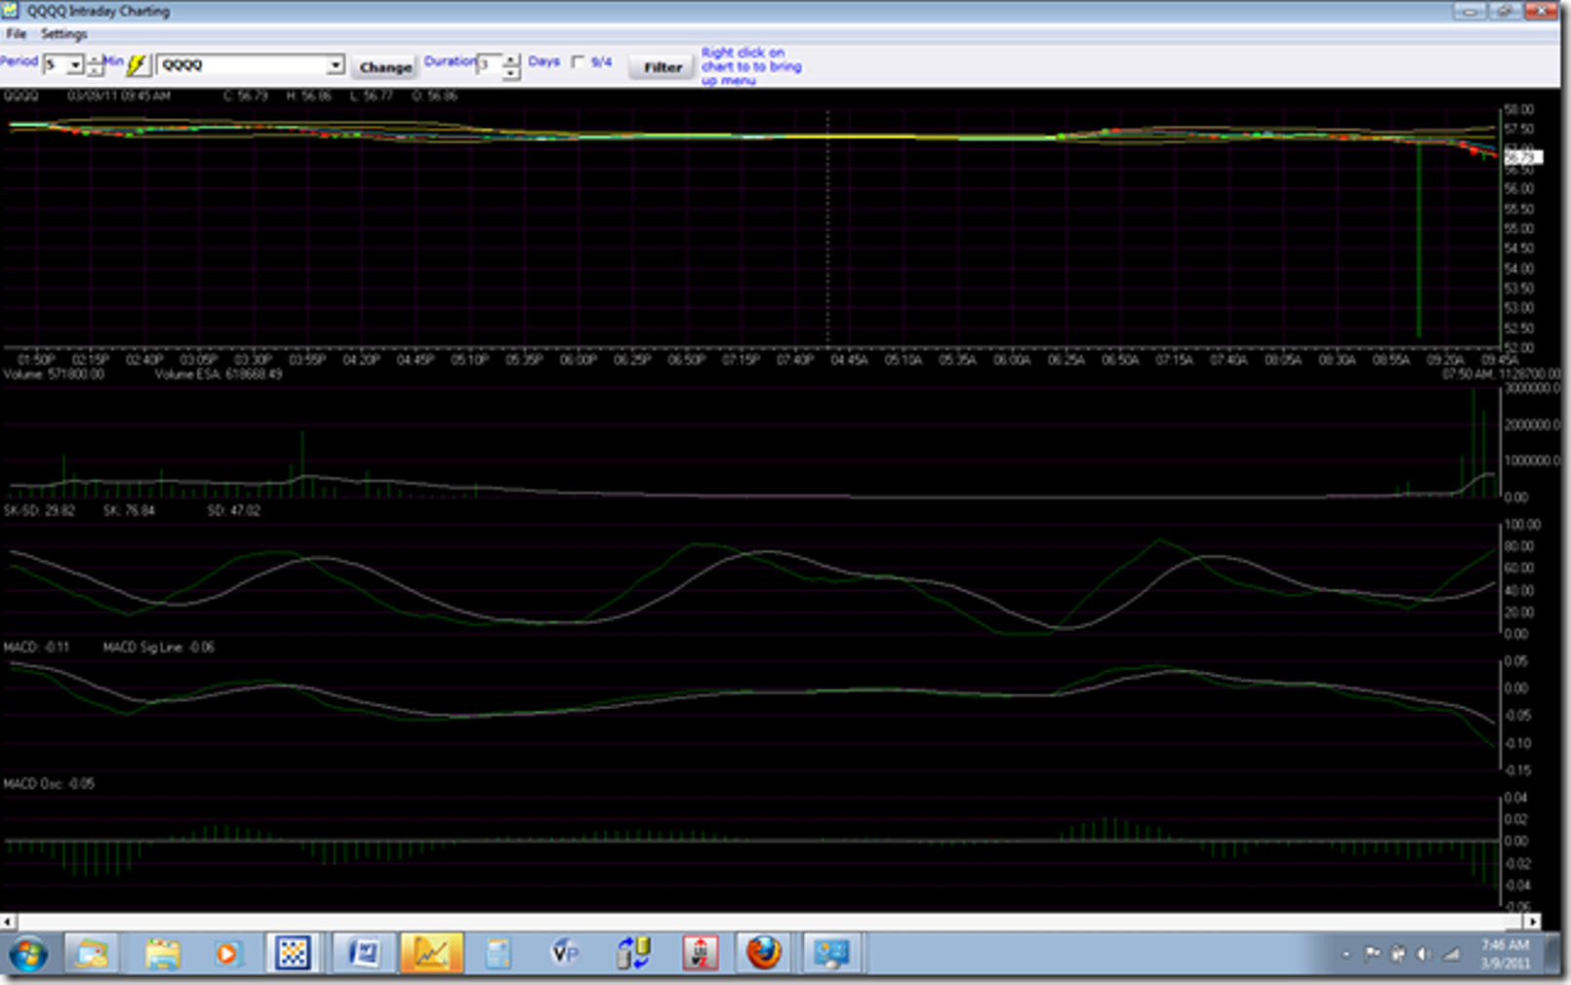This screenshot has height=985, width=1571.
Task: Open the red-bordered taskbar application icon
Action: tap(700, 953)
